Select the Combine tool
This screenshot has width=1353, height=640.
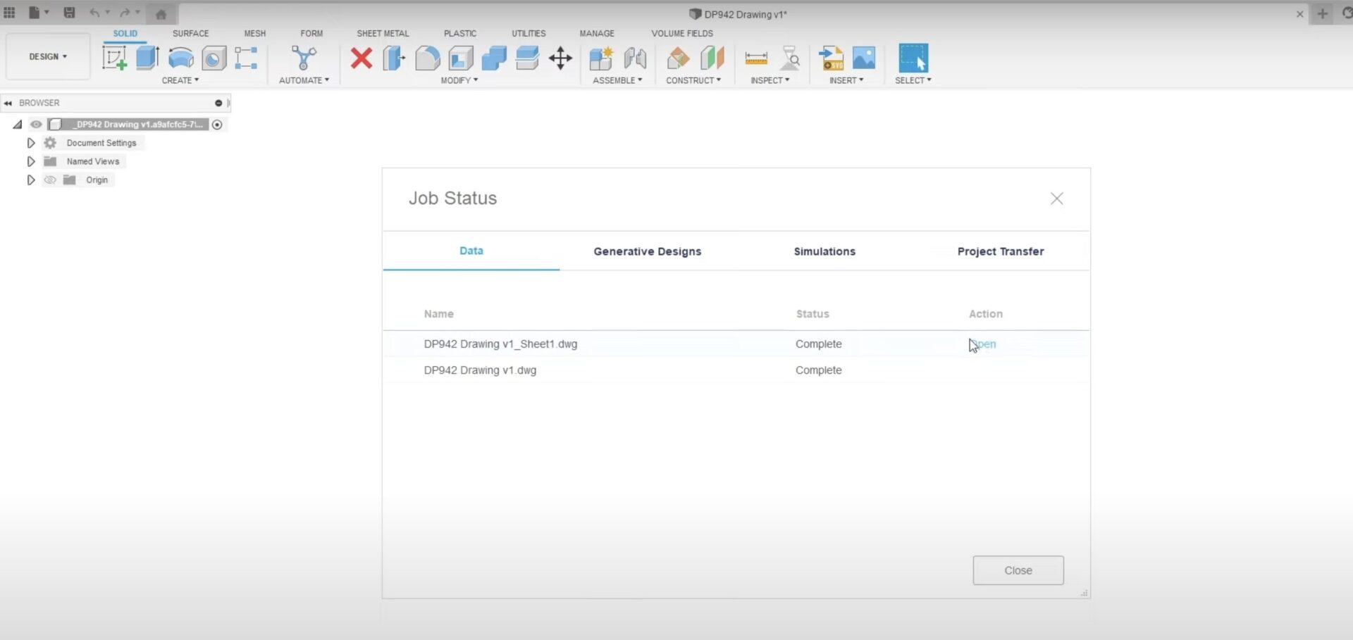point(494,58)
